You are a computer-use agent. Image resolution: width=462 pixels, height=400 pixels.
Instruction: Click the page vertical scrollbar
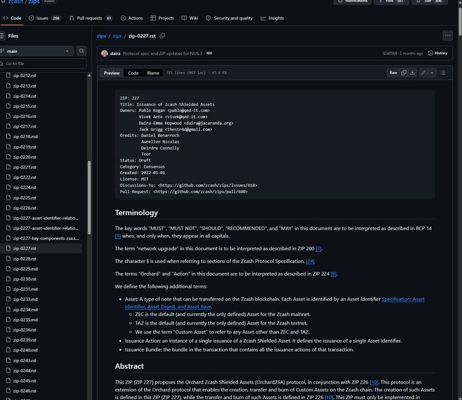(x=460, y=20)
